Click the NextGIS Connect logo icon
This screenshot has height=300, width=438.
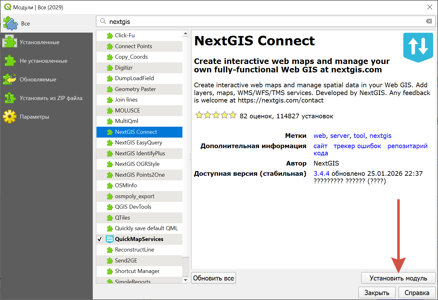[418, 47]
